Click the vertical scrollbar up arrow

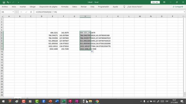pos(185,16)
